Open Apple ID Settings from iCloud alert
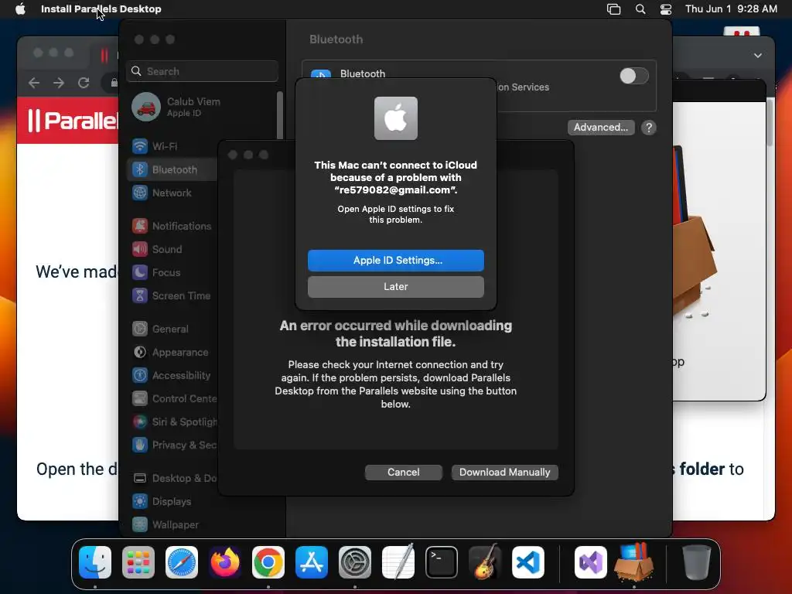The image size is (792, 594). (395, 260)
